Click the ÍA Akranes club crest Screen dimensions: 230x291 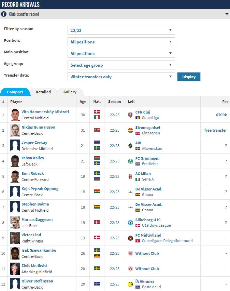(130, 284)
